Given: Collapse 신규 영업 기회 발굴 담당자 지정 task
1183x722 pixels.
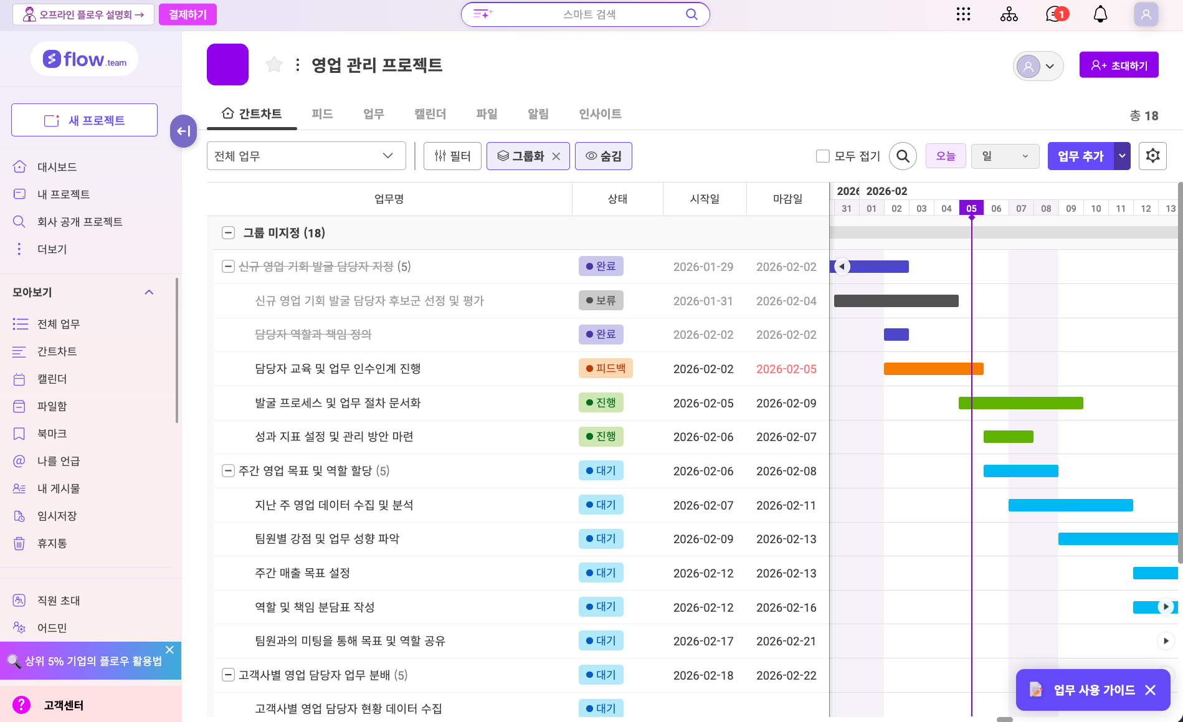Looking at the screenshot, I should click(x=228, y=267).
